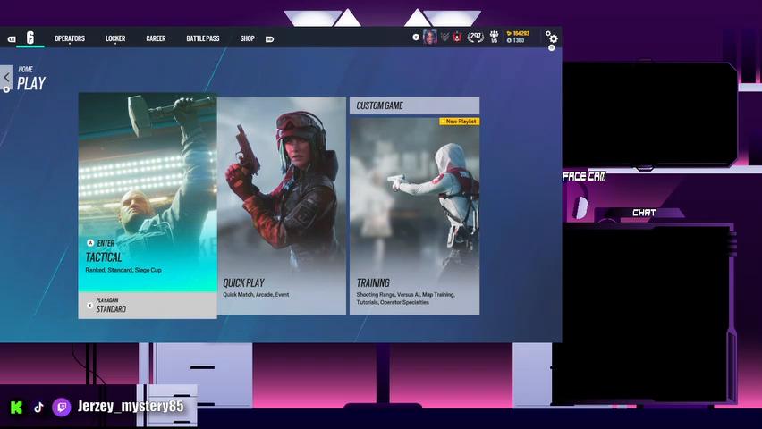Click the PLAY page heading
The width and height of the screenshot is (762, 429).
click(31, 83)
